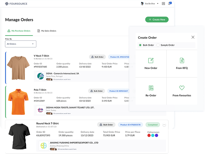View SIENA connection avatars
Viewport: 216px width, 154px height.
[x=49, y=79]
